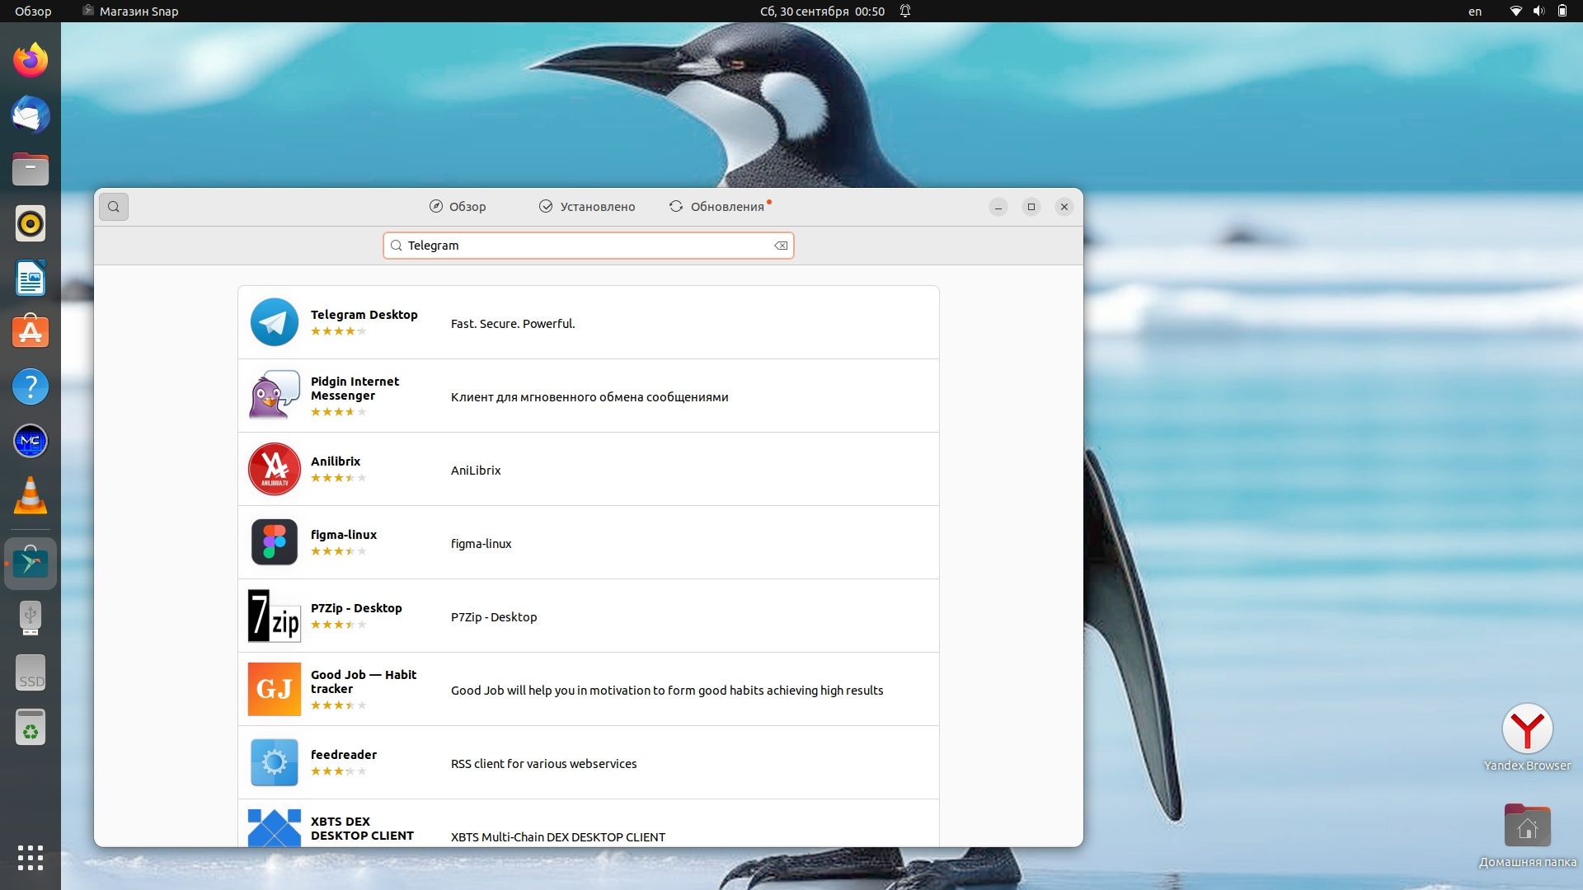Viewport: 1583px width, 890px height.
Task: Select the Pidgin Internet Messenger title
Action: point(355,388)
